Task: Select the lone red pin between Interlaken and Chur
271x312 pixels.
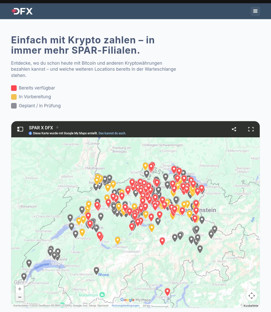Action: (162, 241)
